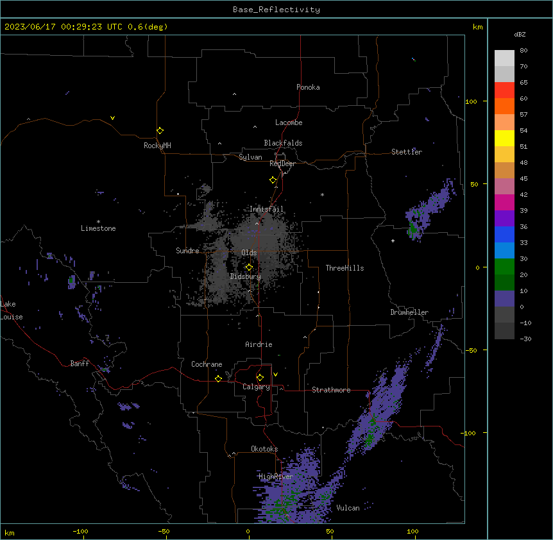Click the yellow diamond marker south of RedDeer
Viewport: 553px width, 540px height.
point(273,180)
